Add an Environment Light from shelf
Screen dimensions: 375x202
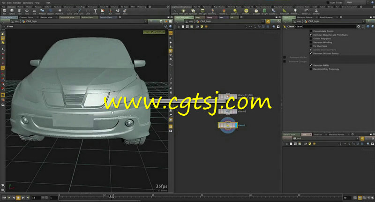(246, 11)
